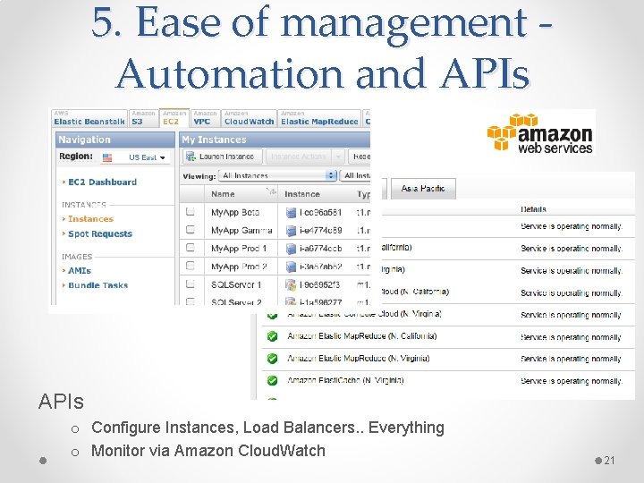Open Bundle Tasks in navigation

click(97, 285)
